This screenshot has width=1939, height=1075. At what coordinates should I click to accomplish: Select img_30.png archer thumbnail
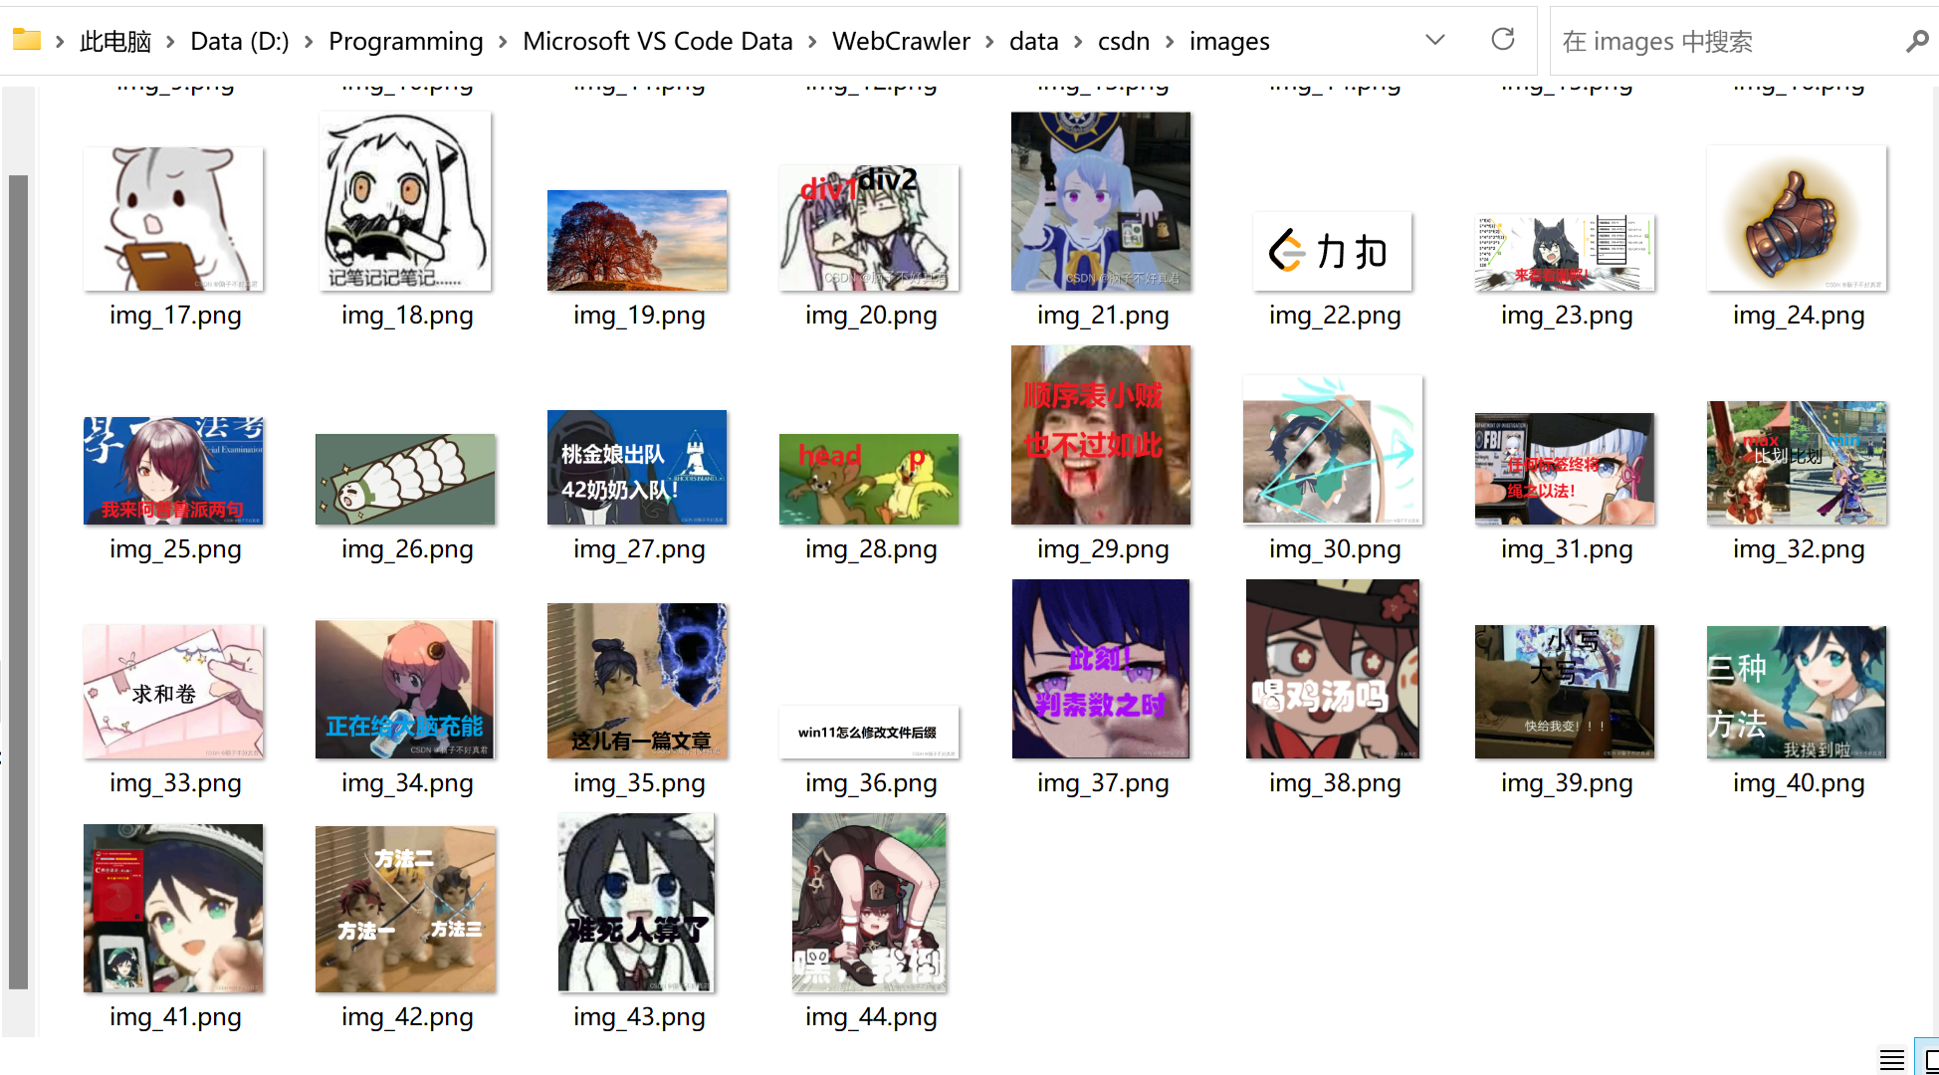coord(1333,450)
